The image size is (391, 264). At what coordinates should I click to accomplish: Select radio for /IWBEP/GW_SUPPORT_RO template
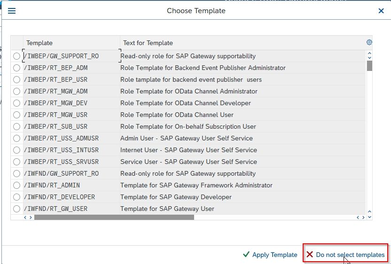tap(17, 56)
